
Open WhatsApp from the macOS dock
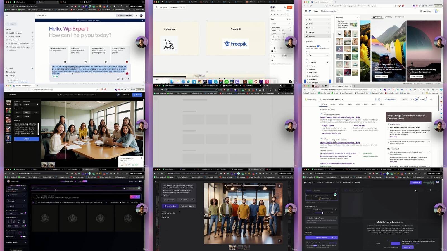[x=250, y=82]
